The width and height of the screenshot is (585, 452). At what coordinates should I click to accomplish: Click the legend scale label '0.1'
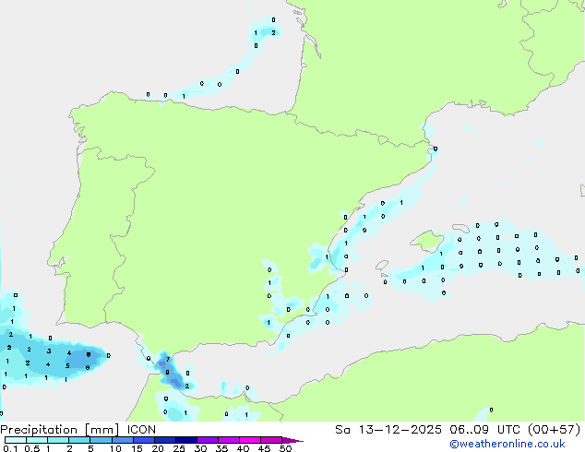pyautogui.click(x=10, y=448)
